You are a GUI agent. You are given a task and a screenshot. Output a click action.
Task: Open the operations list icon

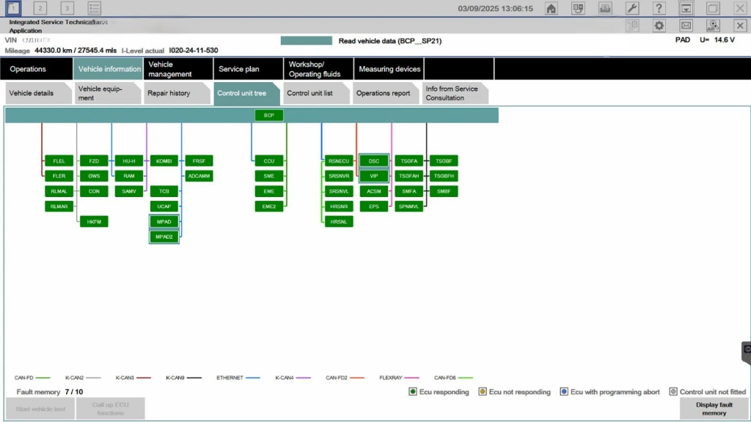click(94, 8)
